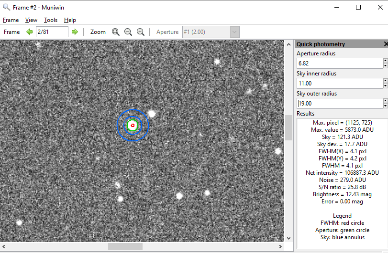The width and height of the screenshot is (388, 254).
Task: Click the zoom out magnifier icon
Action: pos(128,32)
